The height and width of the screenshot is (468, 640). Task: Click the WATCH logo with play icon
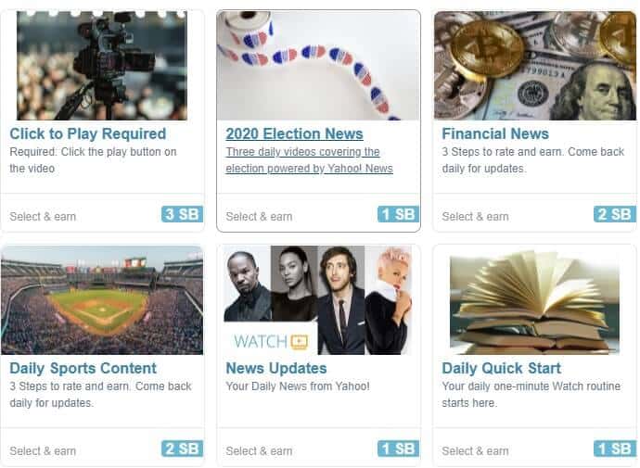(271, 341)
